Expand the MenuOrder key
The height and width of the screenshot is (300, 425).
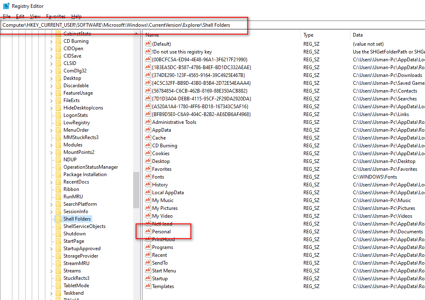pyautogui.click(x=52, y=130)
